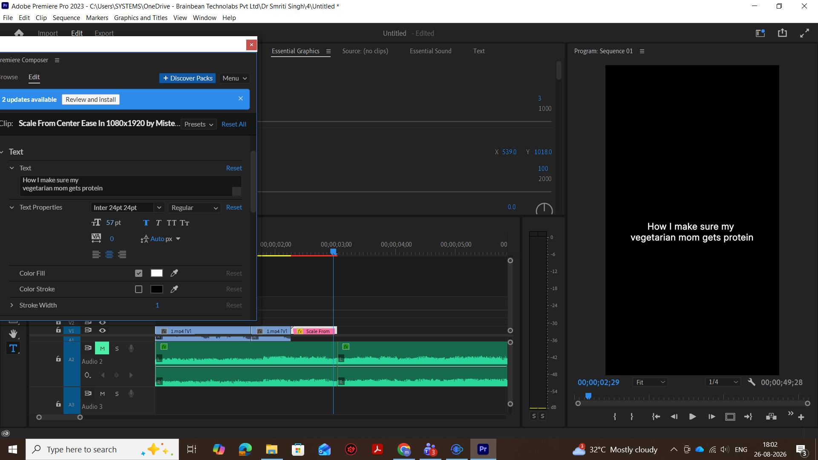Pick Color Fill with the eyedropper
818x460 pixels.
[x=174, y=273]
